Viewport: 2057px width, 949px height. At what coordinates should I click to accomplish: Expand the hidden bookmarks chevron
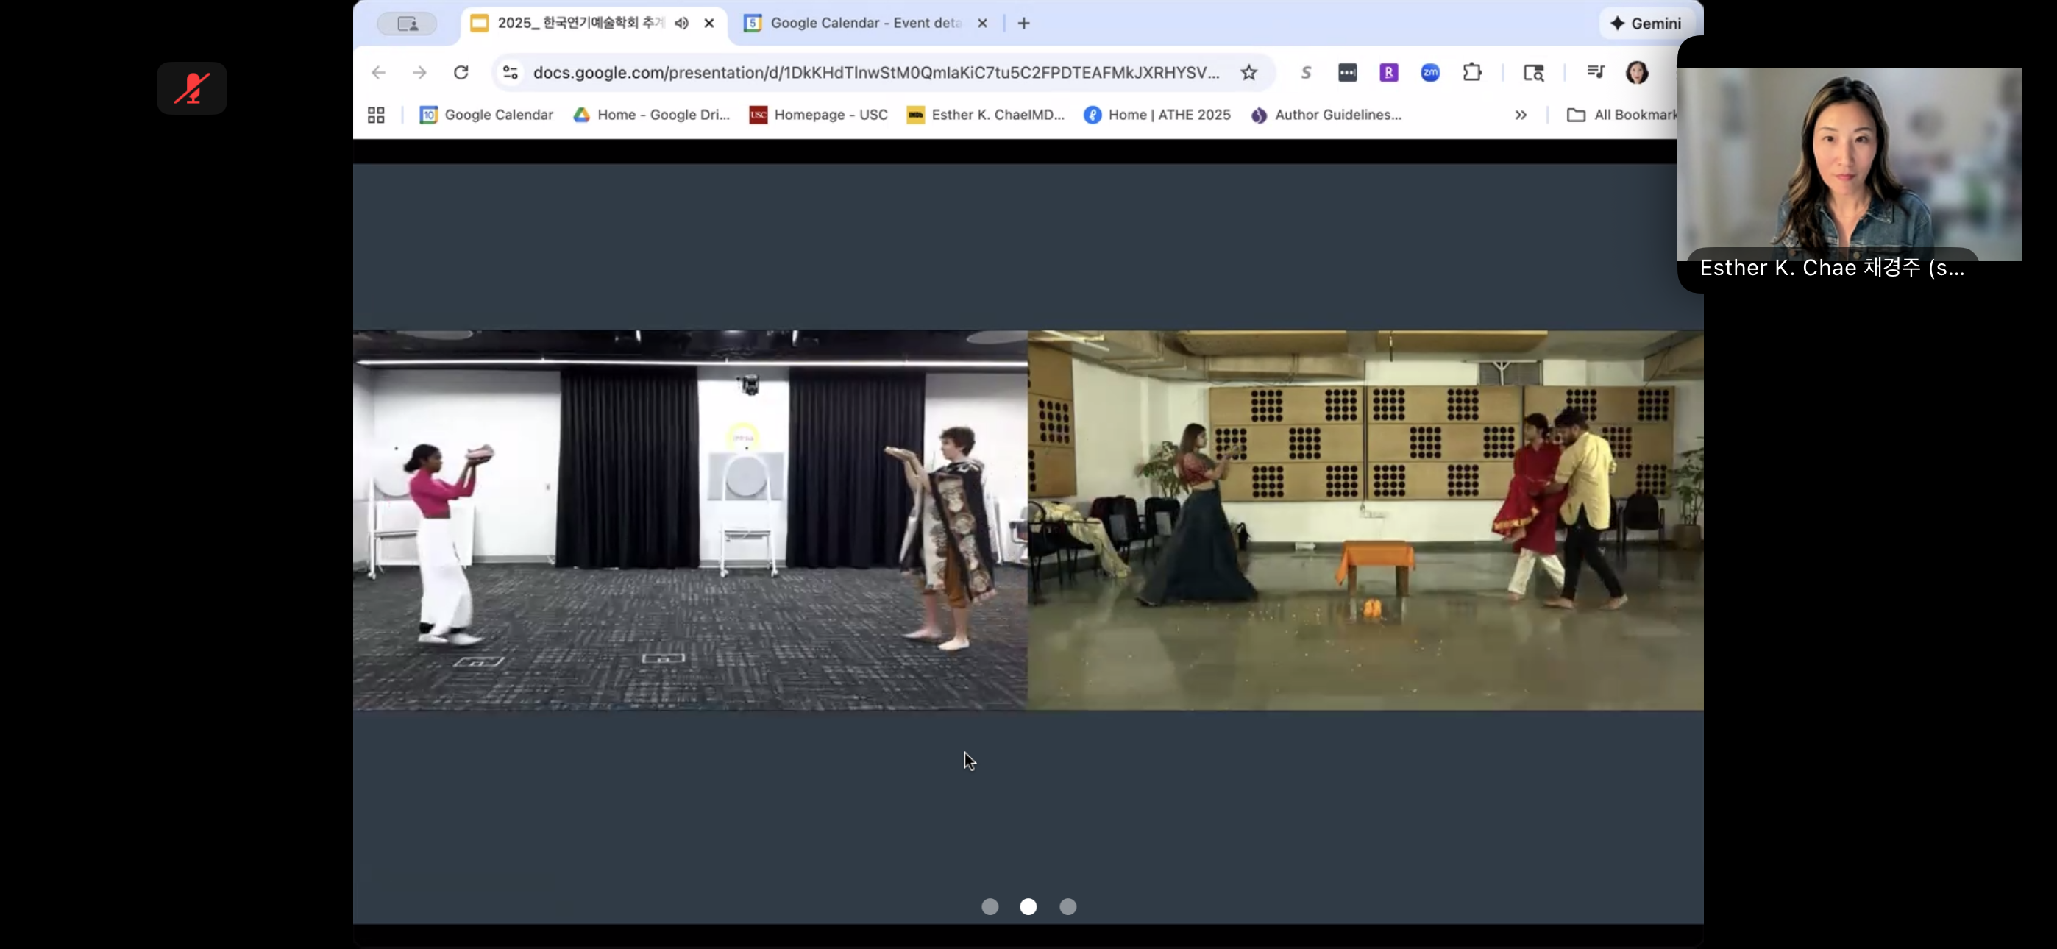(x=1521, y=115)
